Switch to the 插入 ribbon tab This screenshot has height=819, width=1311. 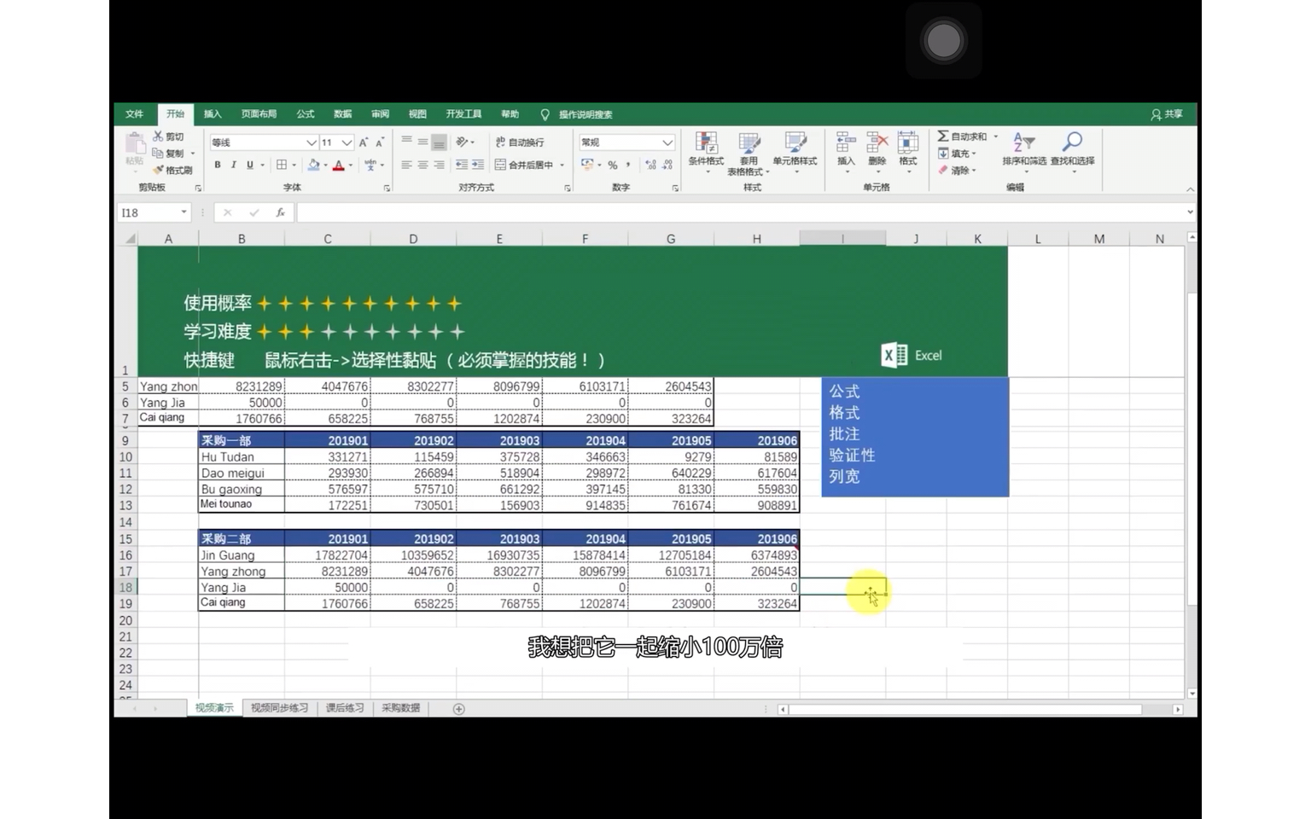(212, 113)
